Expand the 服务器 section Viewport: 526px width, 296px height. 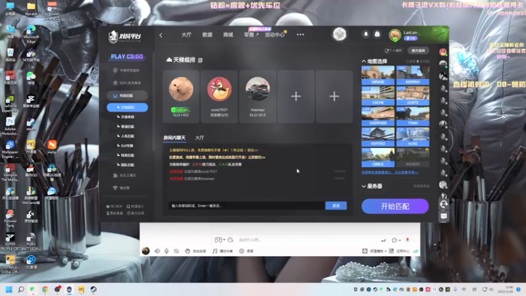click(364, 186)
